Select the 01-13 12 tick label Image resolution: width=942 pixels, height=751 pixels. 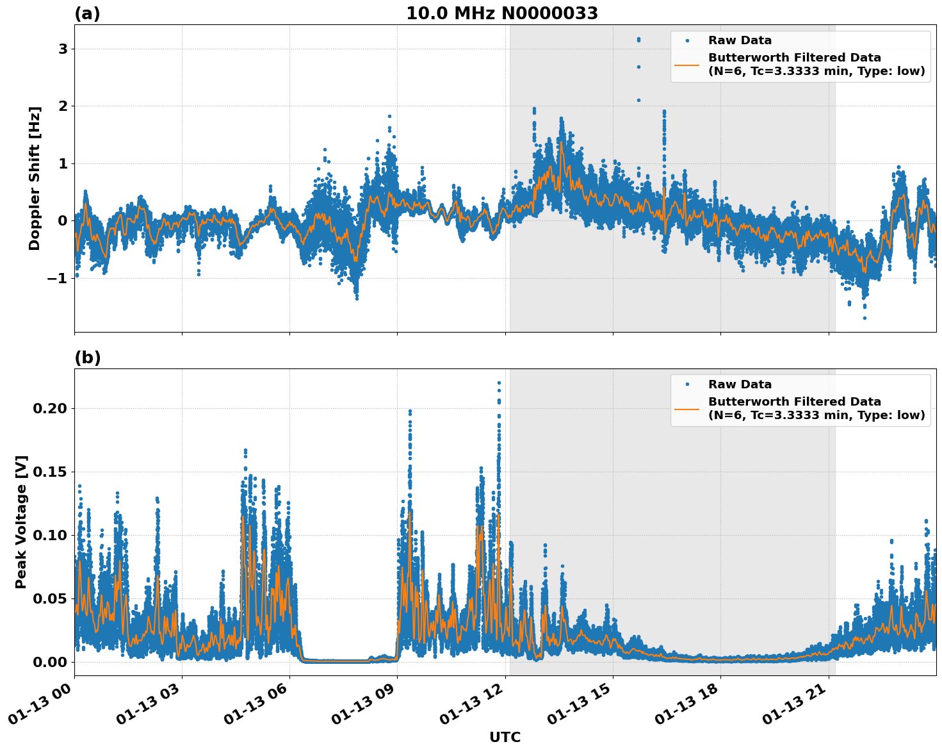[469, 704]
